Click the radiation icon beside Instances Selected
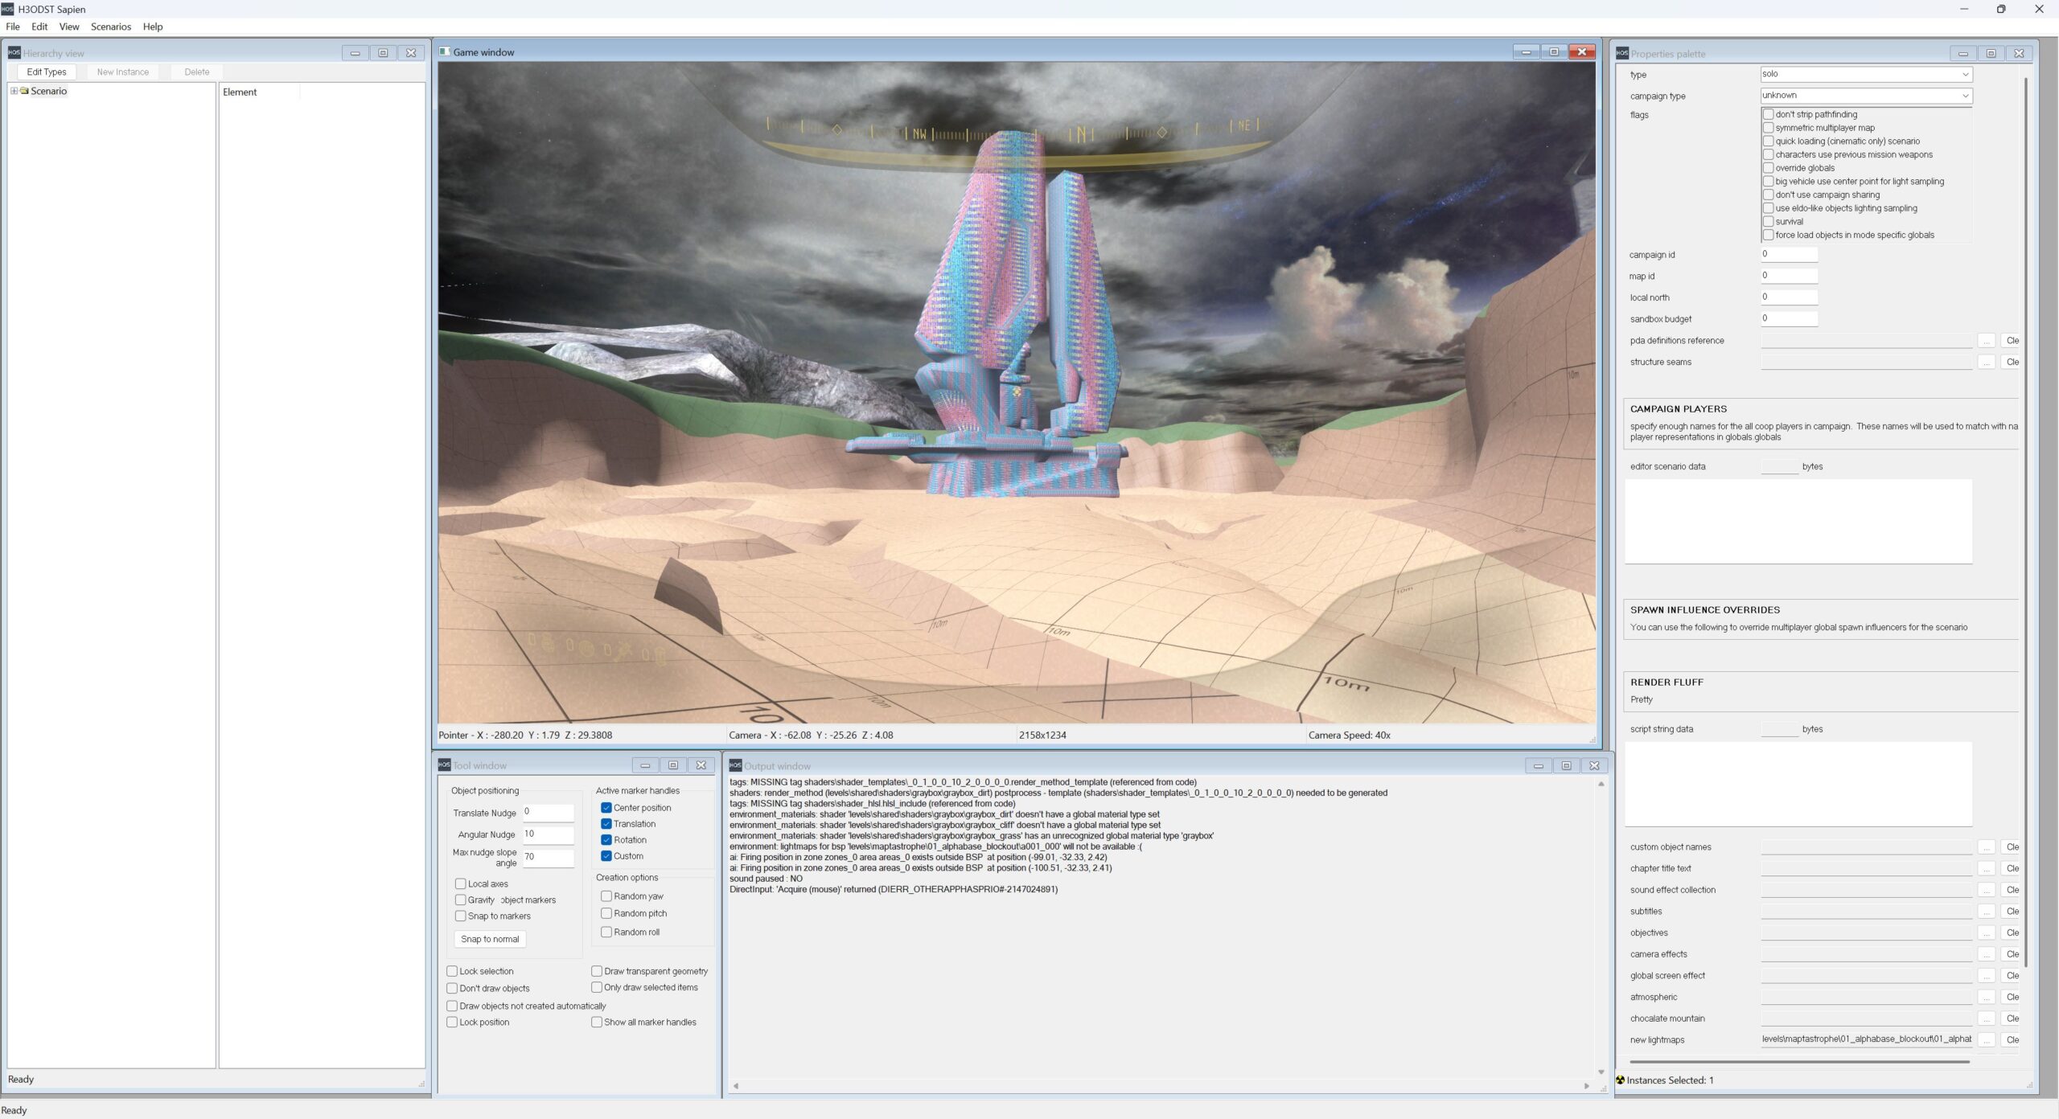Screen dimensions: 2059x1119 coord(1620,1080)
